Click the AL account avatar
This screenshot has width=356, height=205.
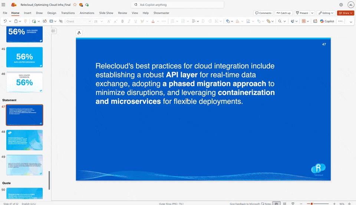click(351, 5)
